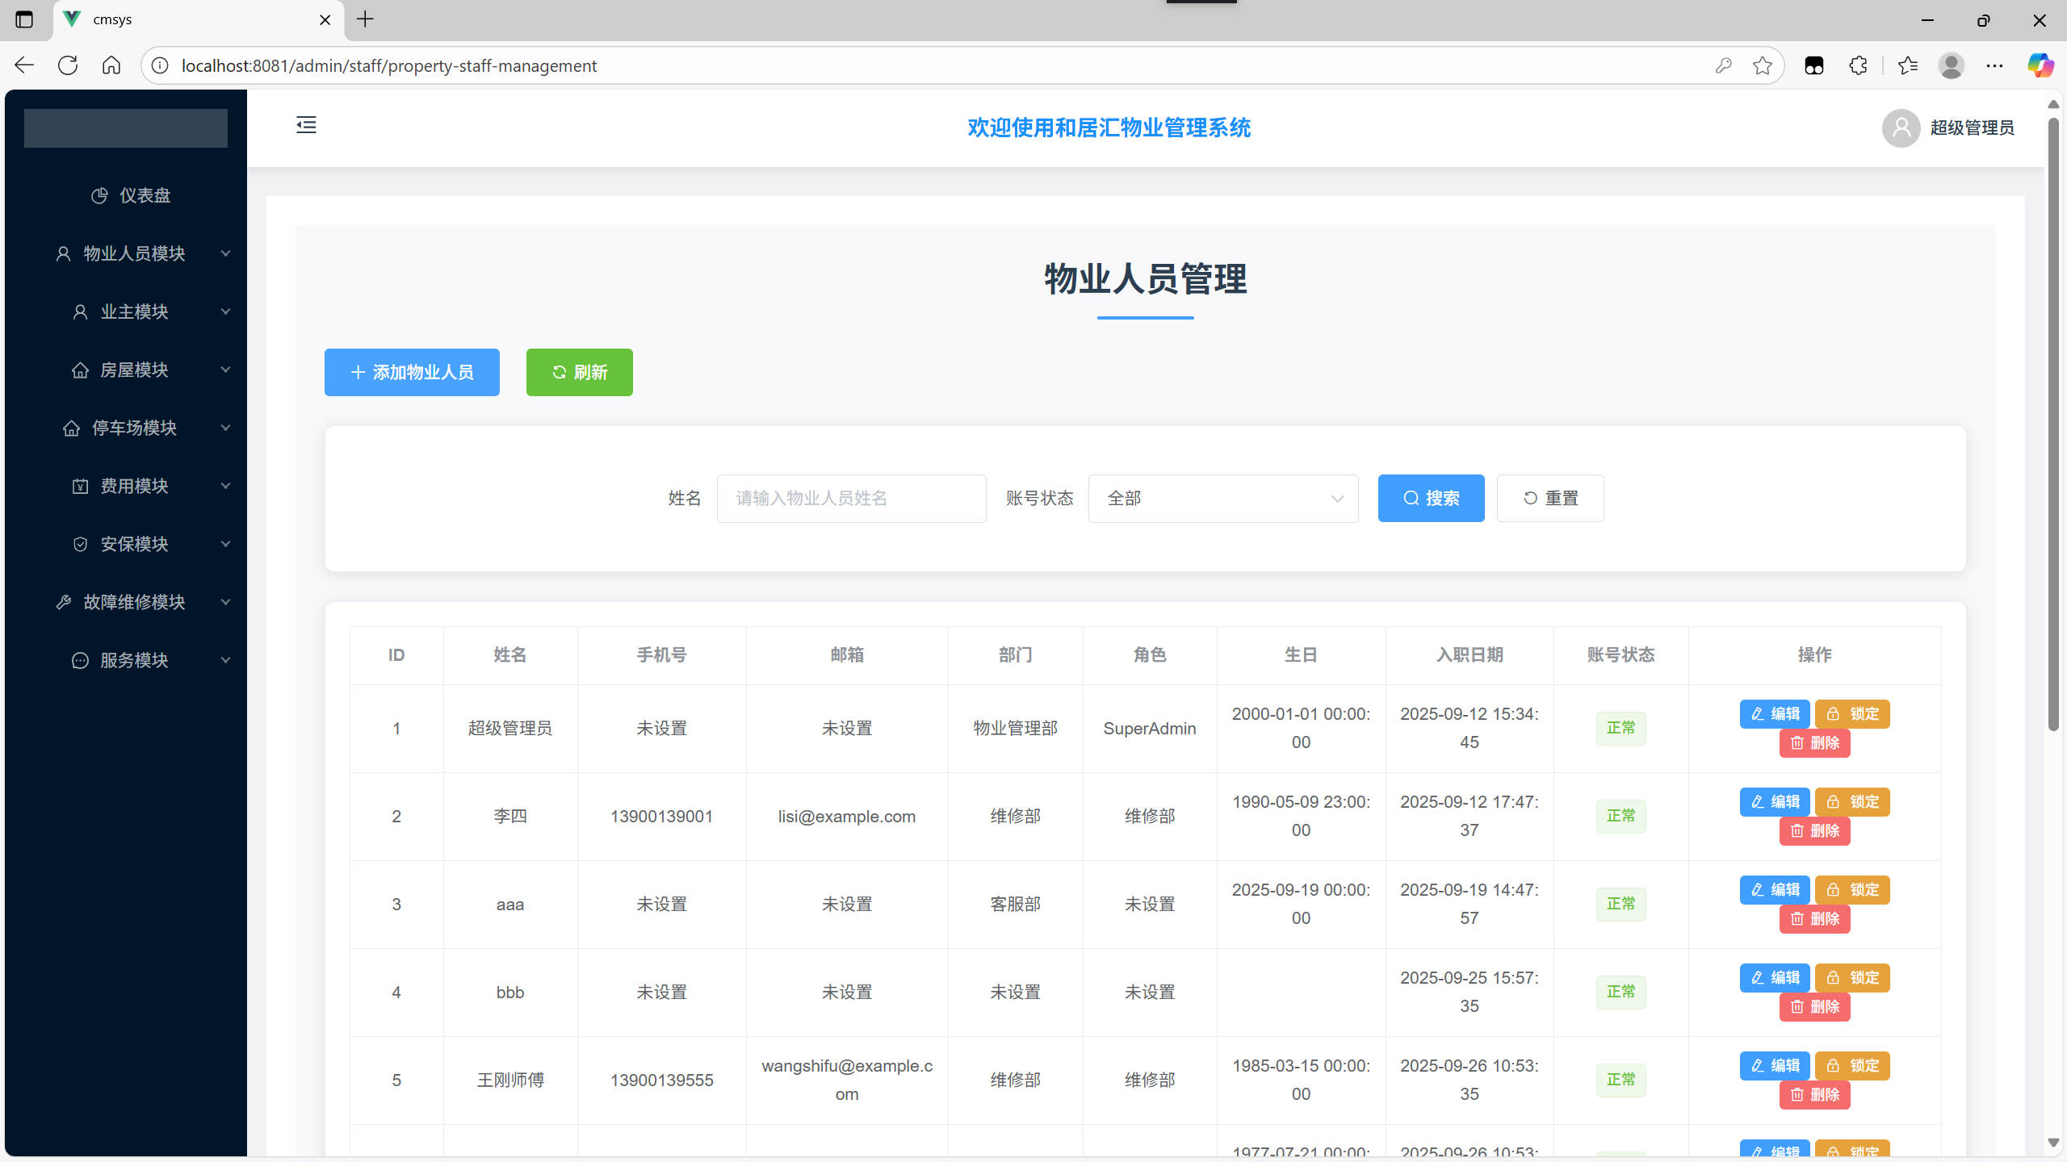Collapse the sidebar using the top-left icon
Viewport: 2067px width, 1162px height.
(306, 125)
